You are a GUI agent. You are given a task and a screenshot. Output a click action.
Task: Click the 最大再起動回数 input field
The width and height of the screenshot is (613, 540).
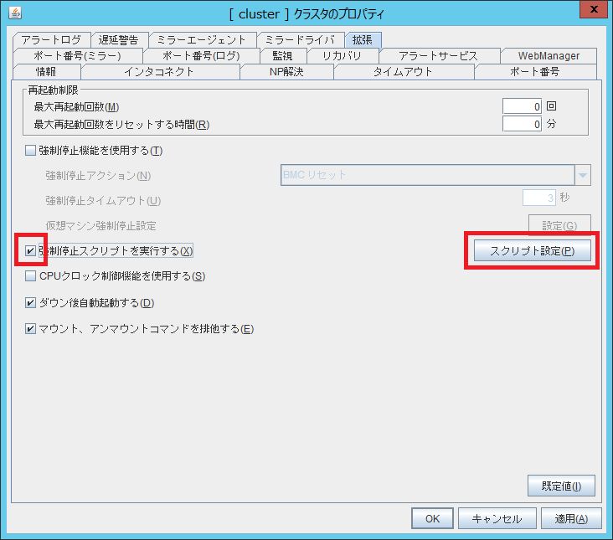522,106
